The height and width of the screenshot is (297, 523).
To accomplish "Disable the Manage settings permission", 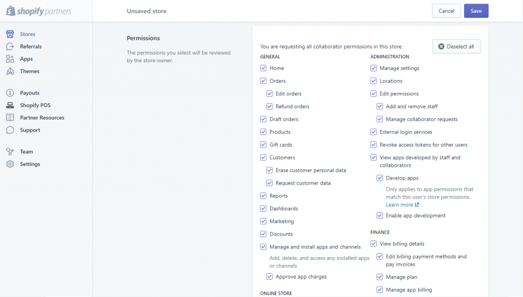I will pos(374,68).
